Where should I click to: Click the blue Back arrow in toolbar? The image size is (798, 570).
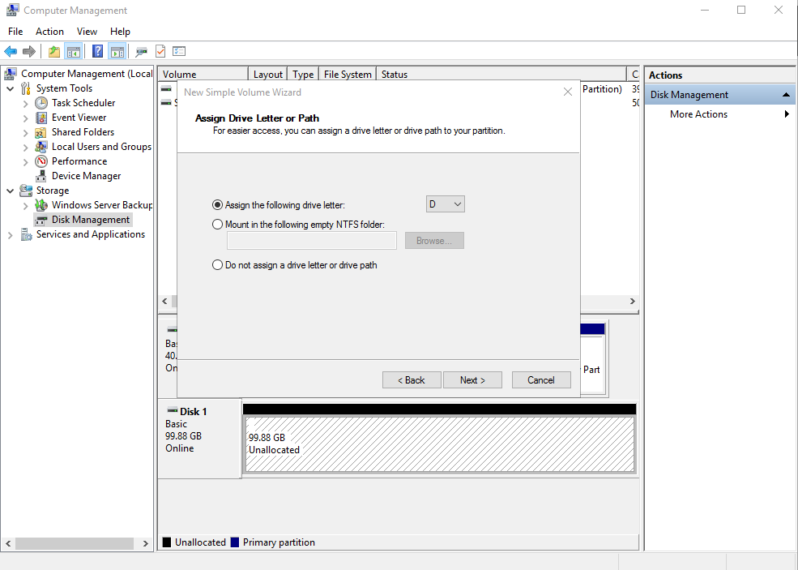click(11, 51)
